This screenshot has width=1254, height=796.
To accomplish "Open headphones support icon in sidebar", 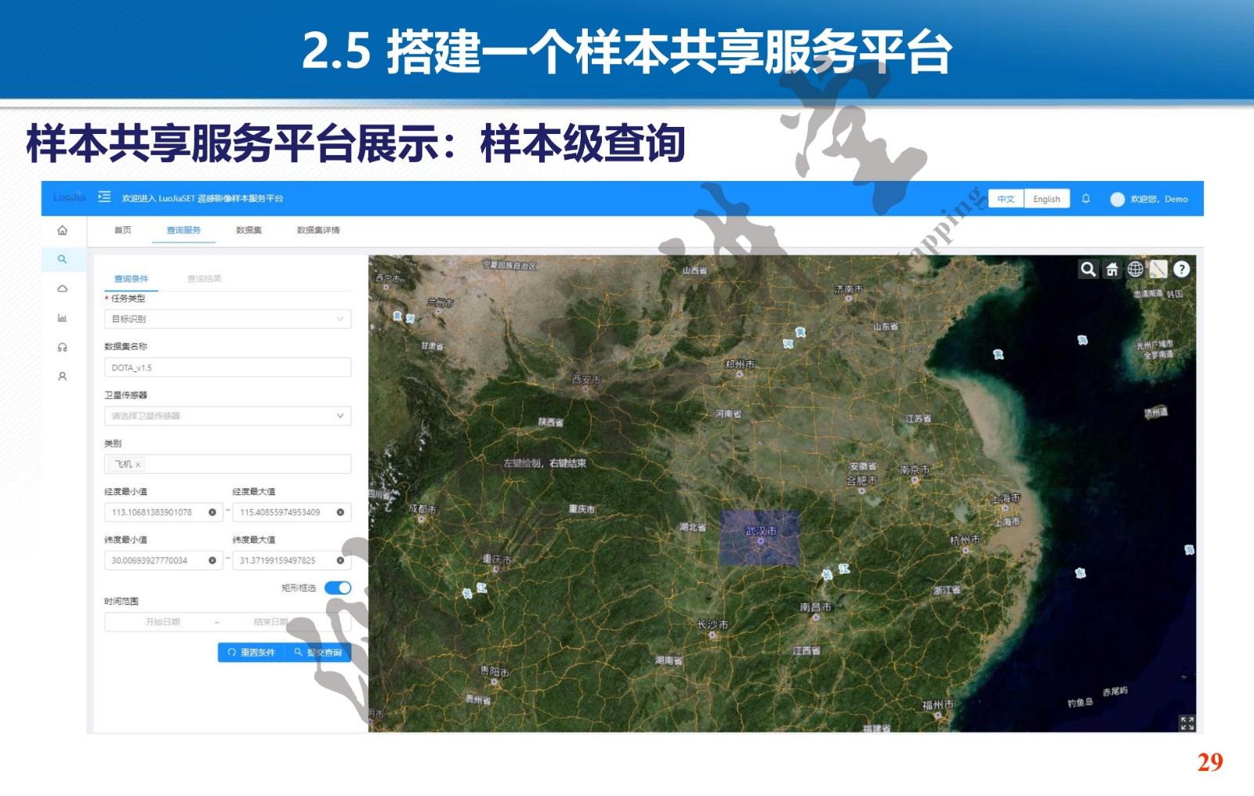I will pyautogui.click(x=63, y=347).
